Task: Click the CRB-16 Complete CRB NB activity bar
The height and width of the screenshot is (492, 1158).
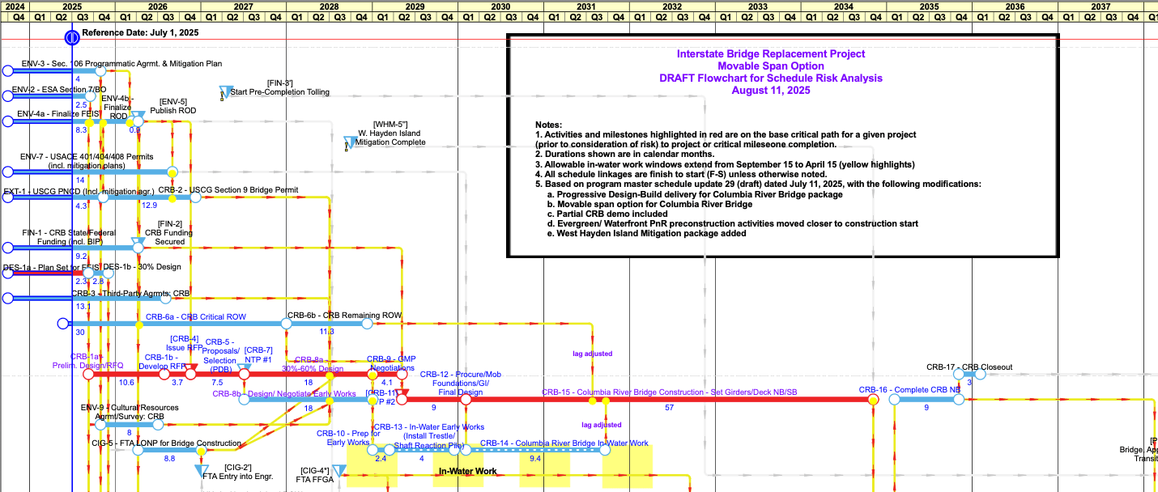Action: (915, 399)
